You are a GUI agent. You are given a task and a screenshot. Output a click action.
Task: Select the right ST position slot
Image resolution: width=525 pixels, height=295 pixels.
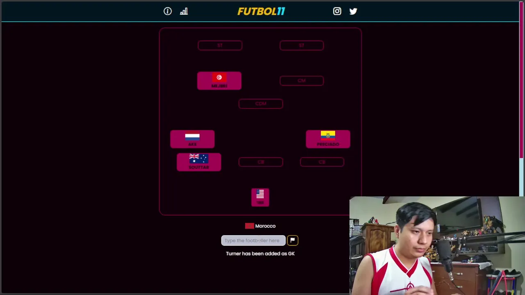click(301, 45)
